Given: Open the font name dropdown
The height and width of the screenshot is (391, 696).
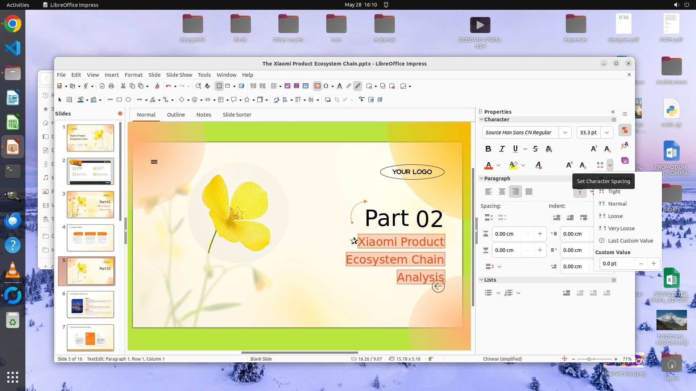Looking at the screenshot, I should [565, 133].
